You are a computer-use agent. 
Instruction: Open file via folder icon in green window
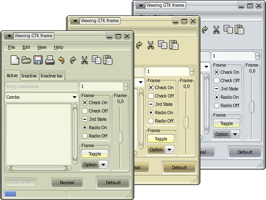tap(26, 60)
